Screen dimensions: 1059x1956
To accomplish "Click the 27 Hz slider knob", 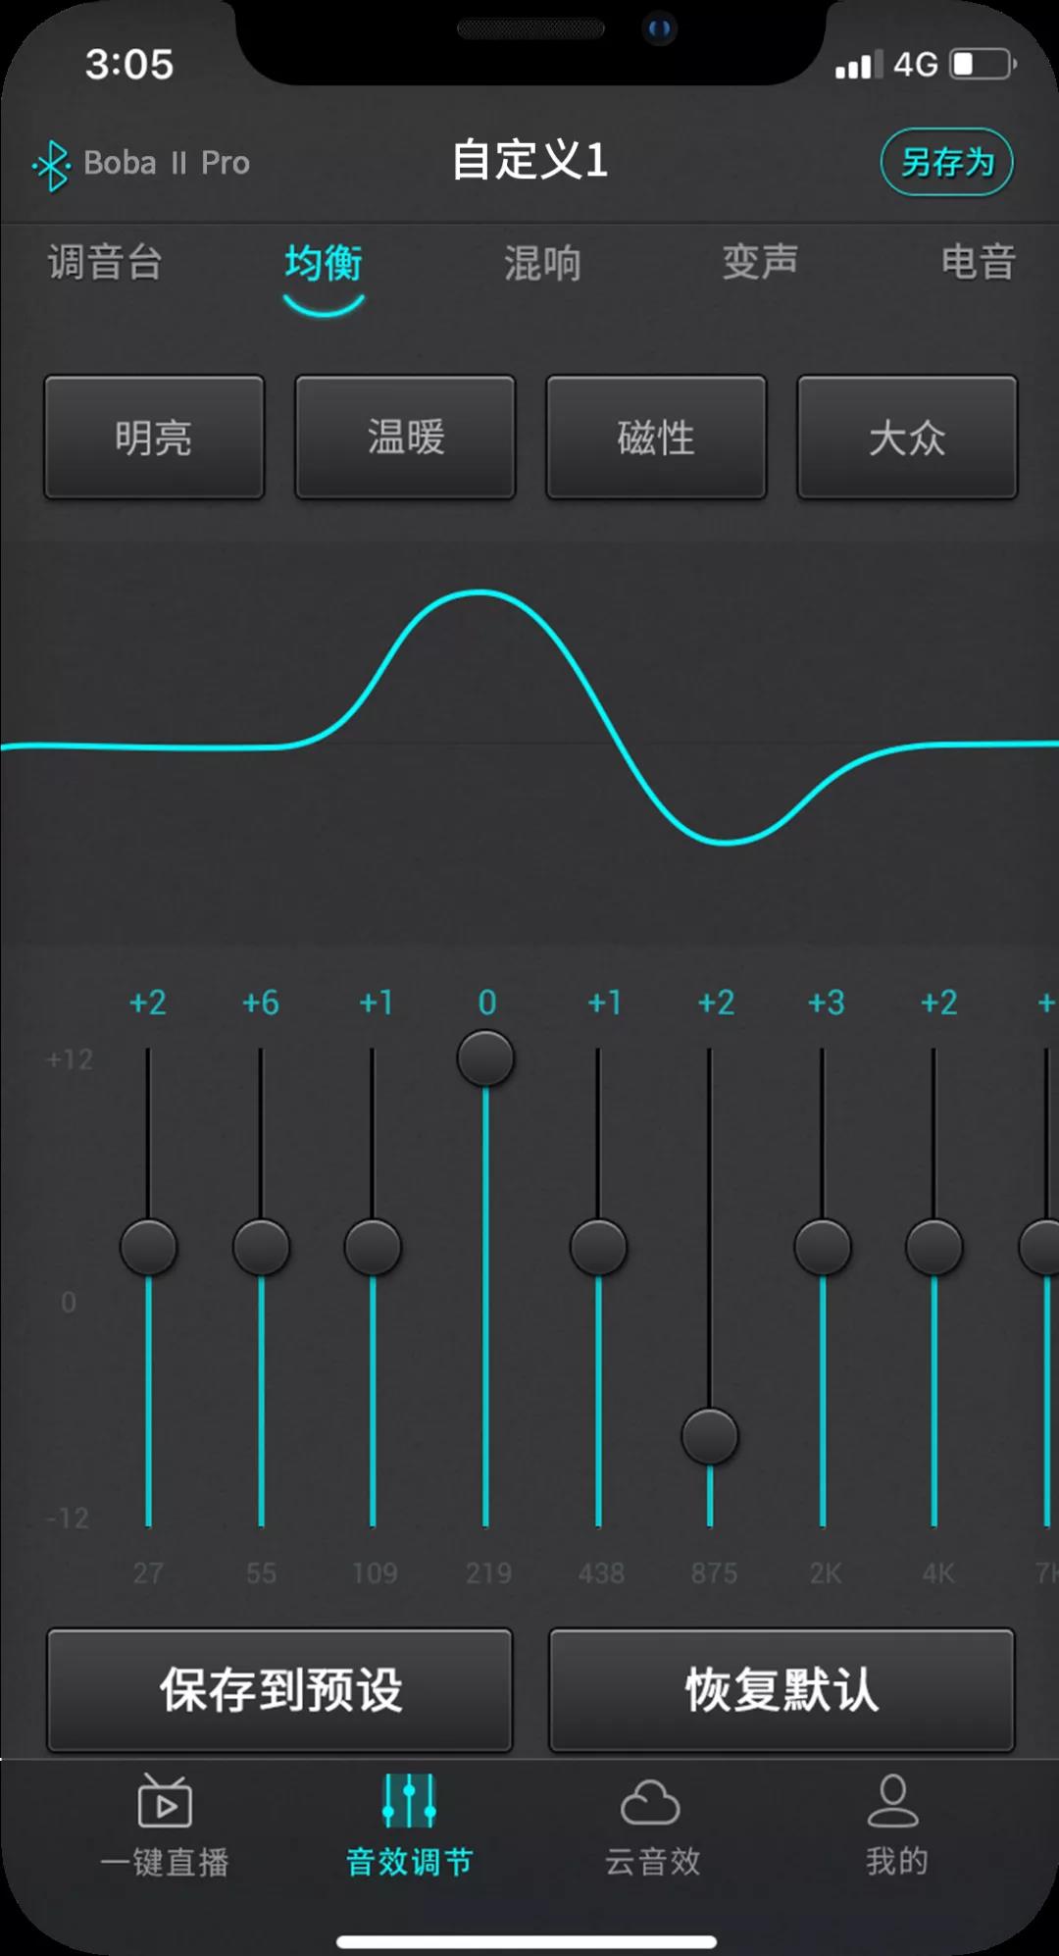I will pos(149,1248).
